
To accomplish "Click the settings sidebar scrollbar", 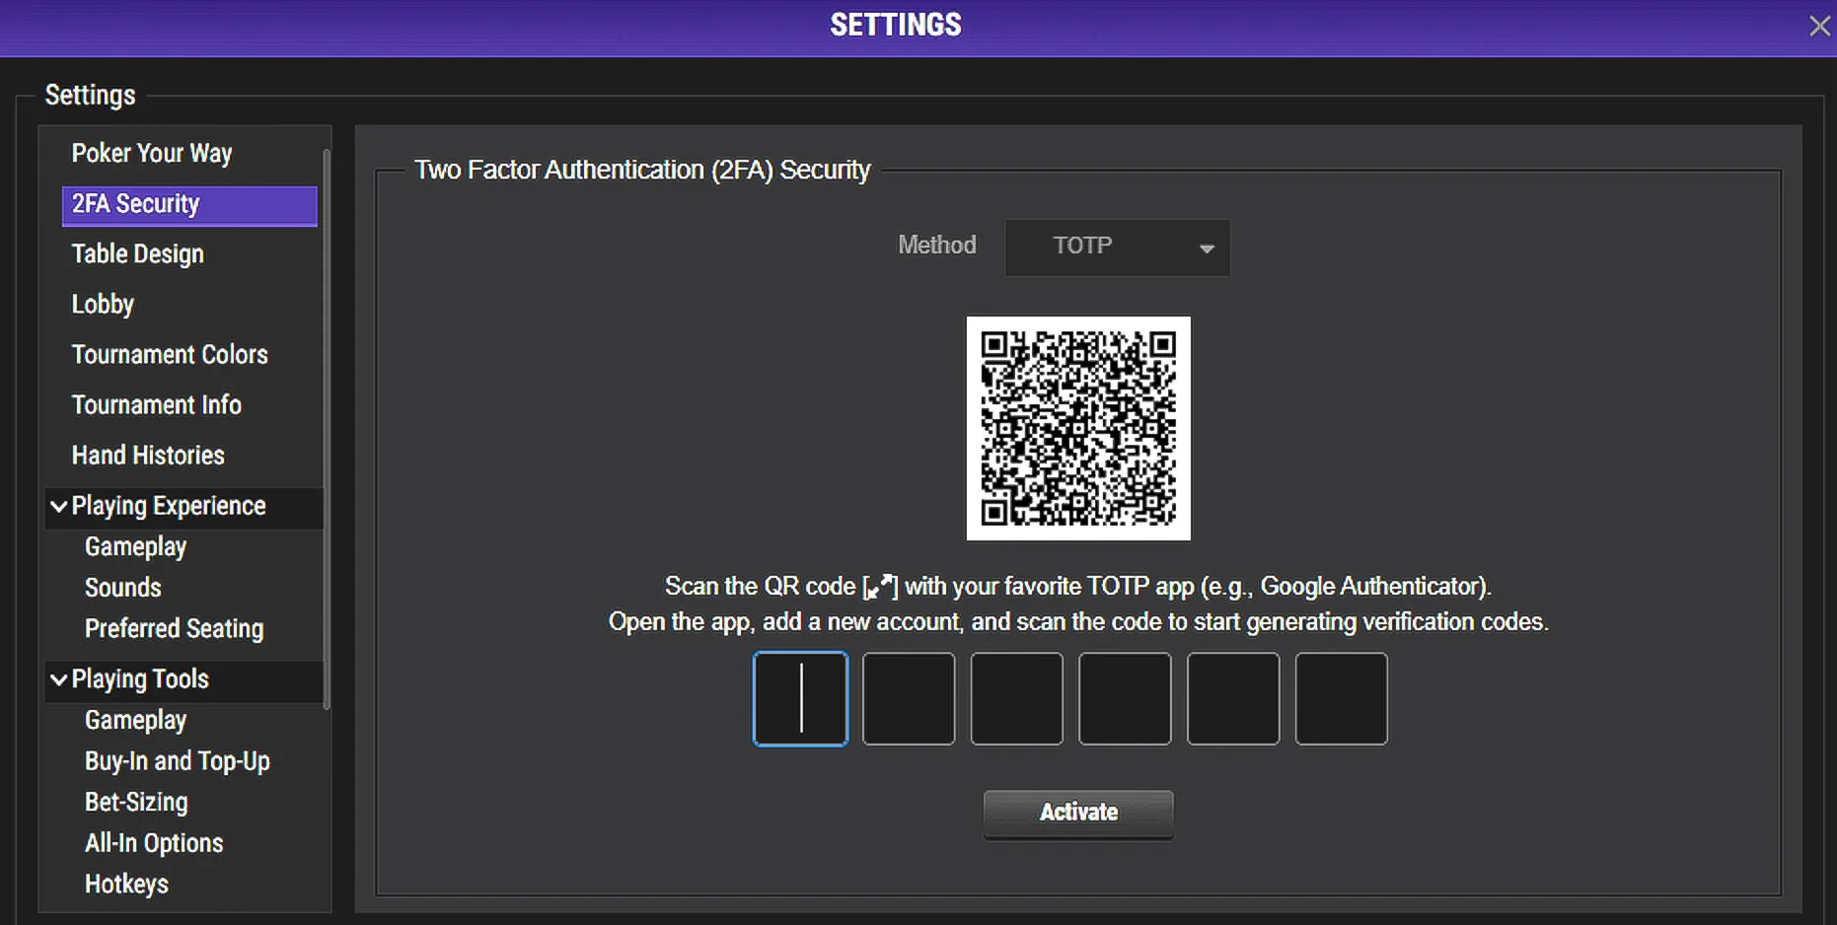I will tap(327, 429).
